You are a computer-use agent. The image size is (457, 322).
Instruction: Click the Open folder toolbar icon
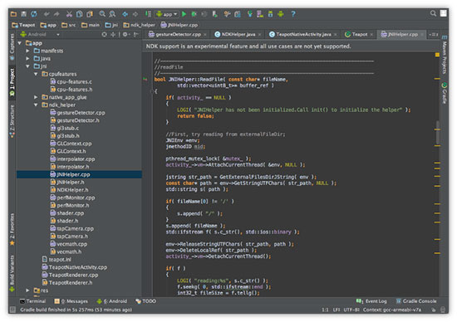click(13, 13)
